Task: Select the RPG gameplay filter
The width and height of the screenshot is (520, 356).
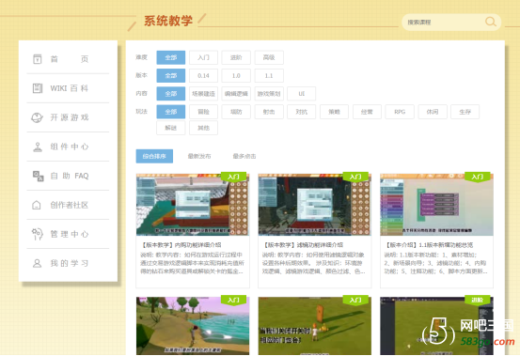Action: tap(400, 112)
